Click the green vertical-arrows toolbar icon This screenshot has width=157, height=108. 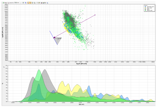[23, 3]
